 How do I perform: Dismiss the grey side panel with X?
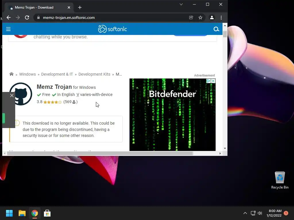pyautogui.click(x=12, y=95)
